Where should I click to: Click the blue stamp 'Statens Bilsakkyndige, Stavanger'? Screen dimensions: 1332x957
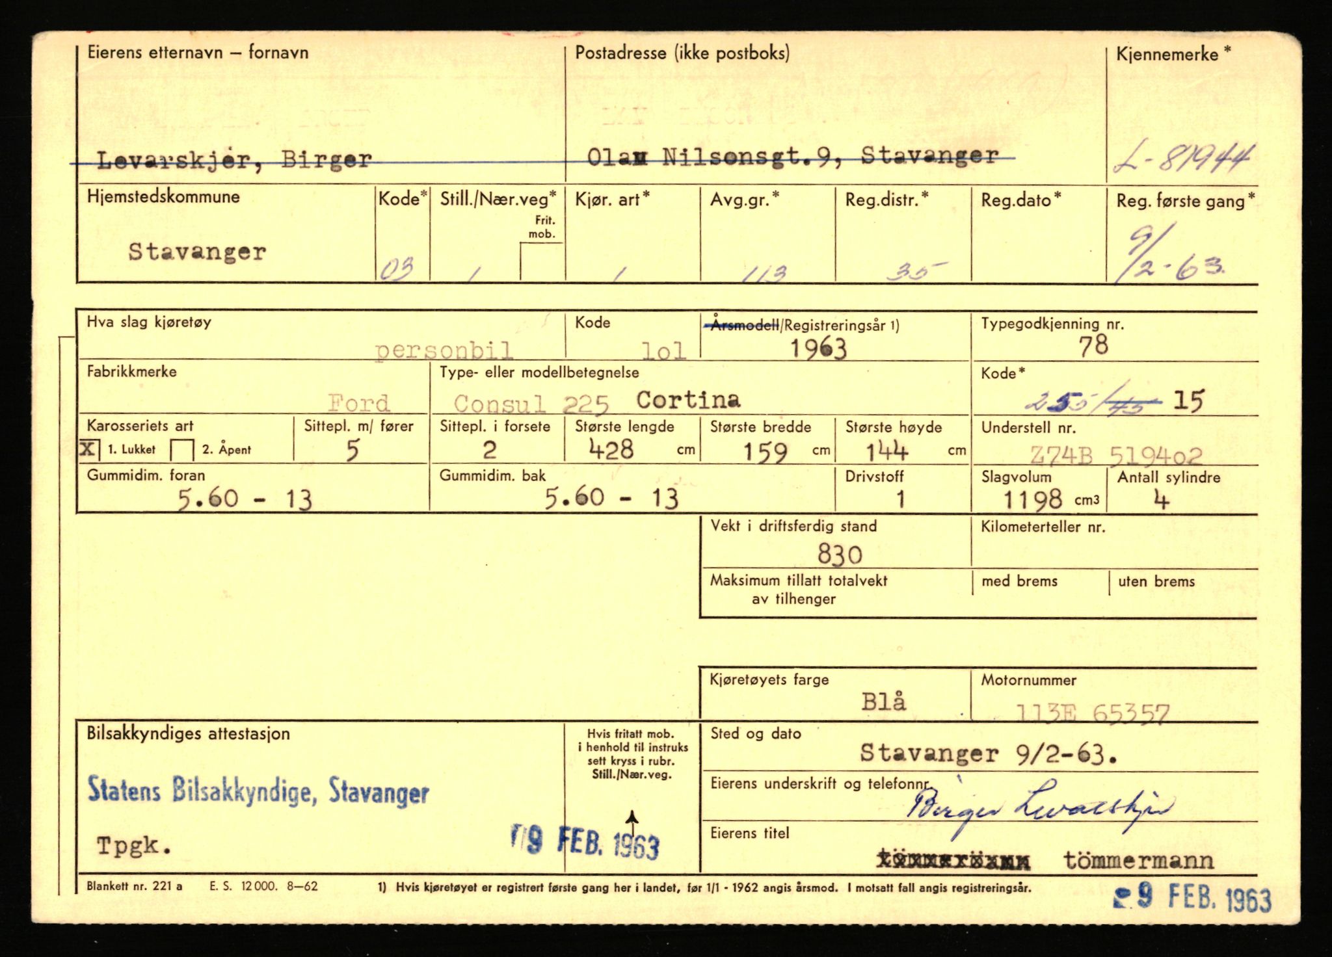coord(258,791)
